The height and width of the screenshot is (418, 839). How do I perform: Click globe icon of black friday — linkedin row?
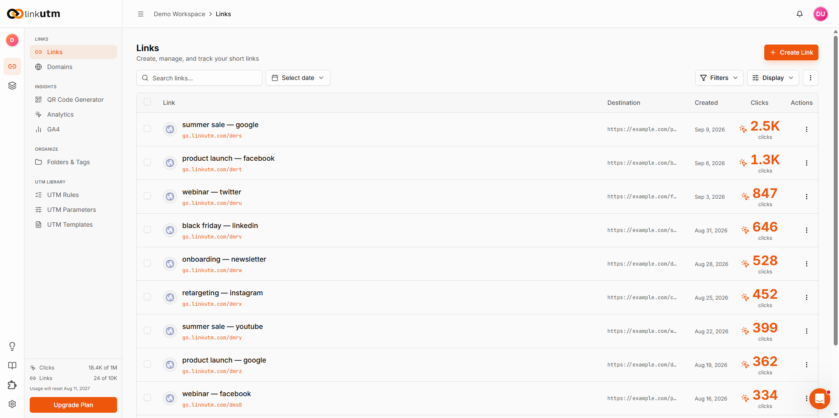click(x=170, y=230)
